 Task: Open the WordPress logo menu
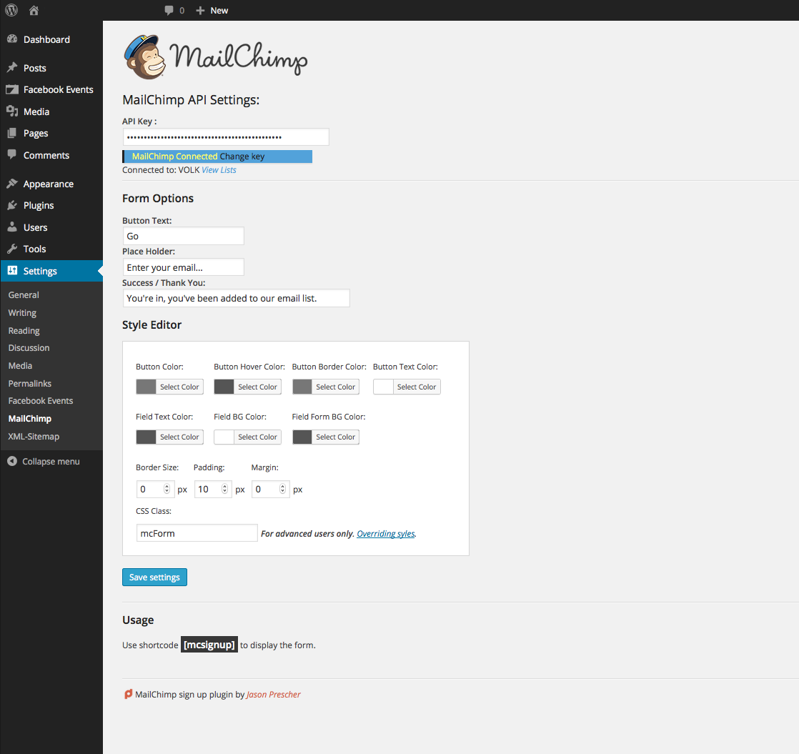point(11,10)
